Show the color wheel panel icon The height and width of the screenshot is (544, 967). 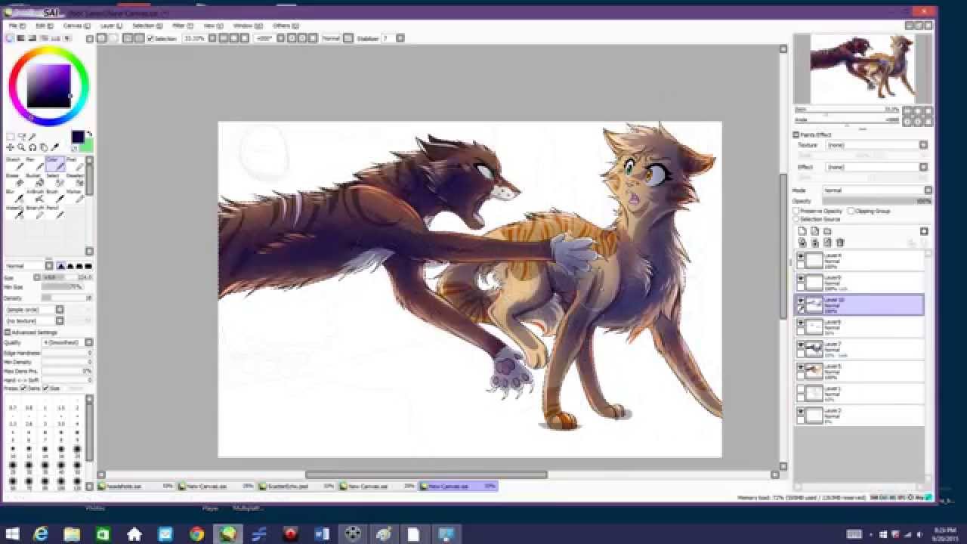pos(10,38)
